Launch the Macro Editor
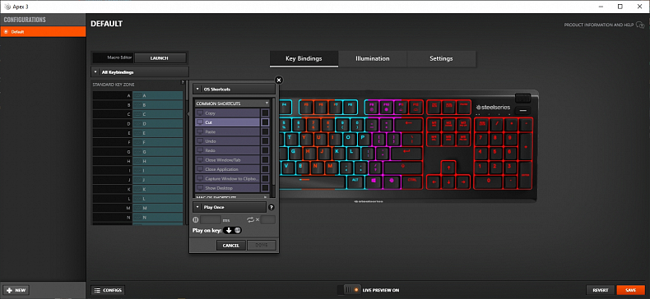The width and height of the screenshot is (650, 299). coord(160,58)
